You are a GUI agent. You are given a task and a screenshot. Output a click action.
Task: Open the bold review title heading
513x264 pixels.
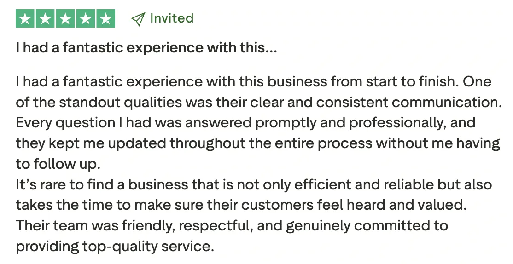146,48
